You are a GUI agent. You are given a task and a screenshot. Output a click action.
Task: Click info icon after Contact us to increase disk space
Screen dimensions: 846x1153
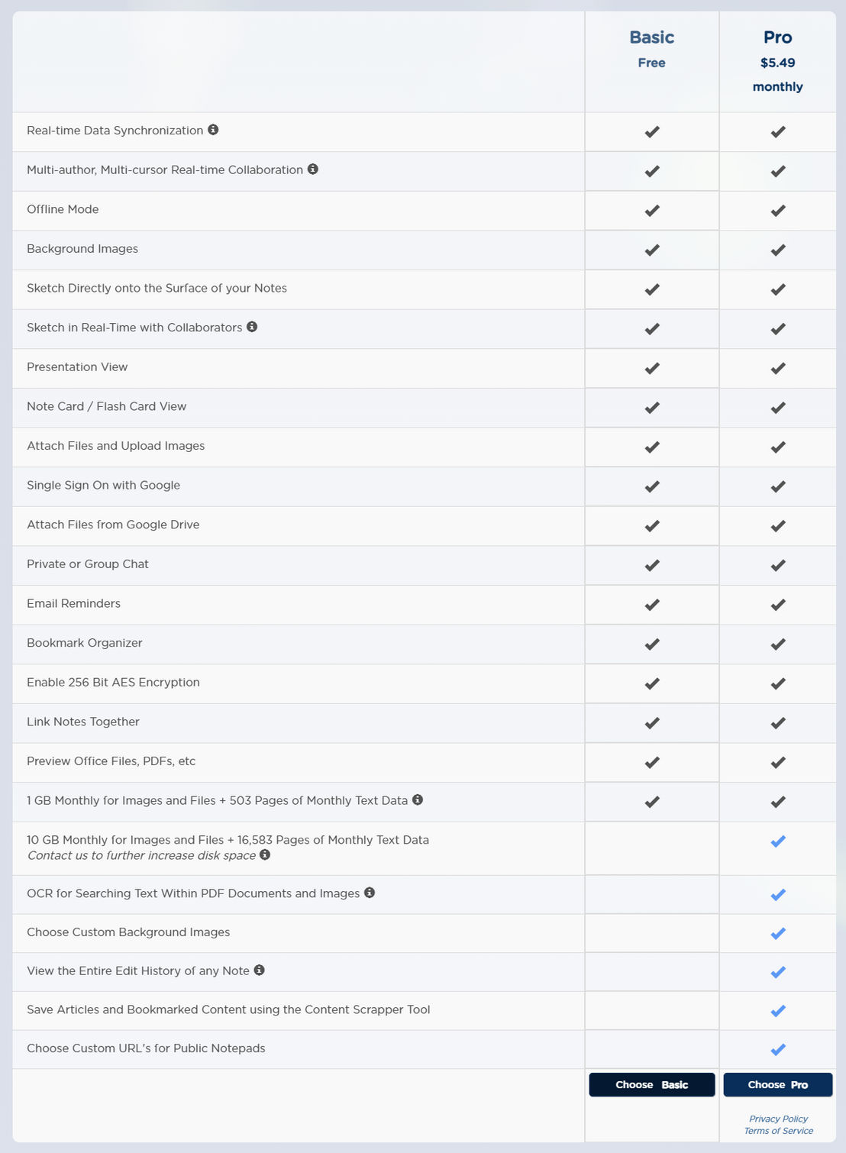tap(265, 854)
